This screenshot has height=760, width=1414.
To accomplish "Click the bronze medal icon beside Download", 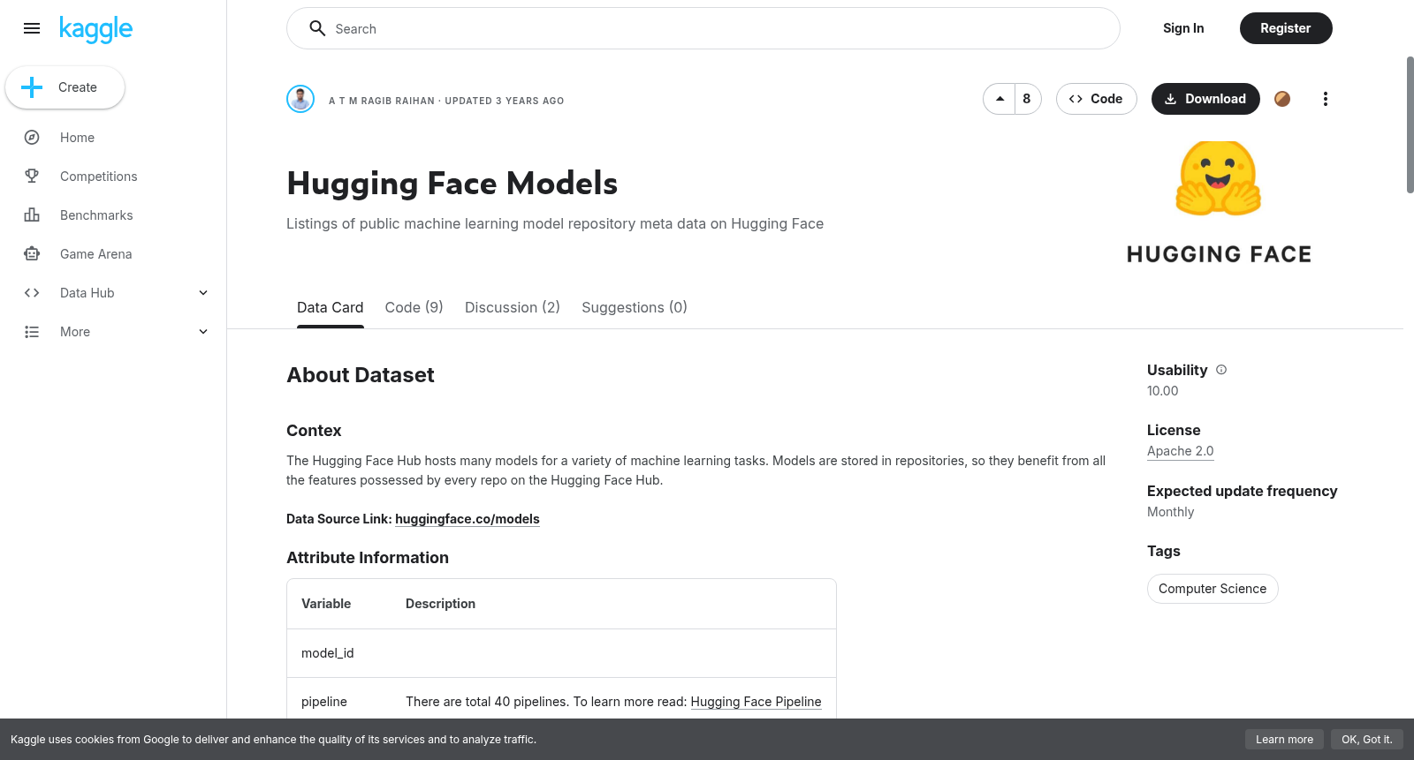I will [1282, 99].
